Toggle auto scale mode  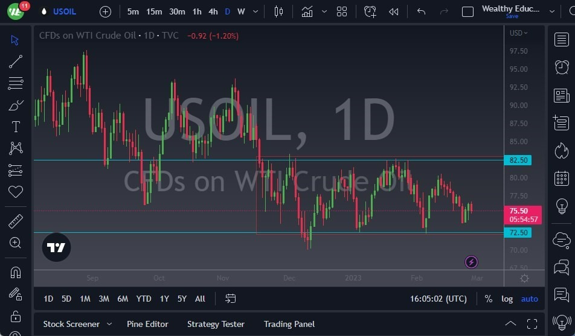coord(530,299)
